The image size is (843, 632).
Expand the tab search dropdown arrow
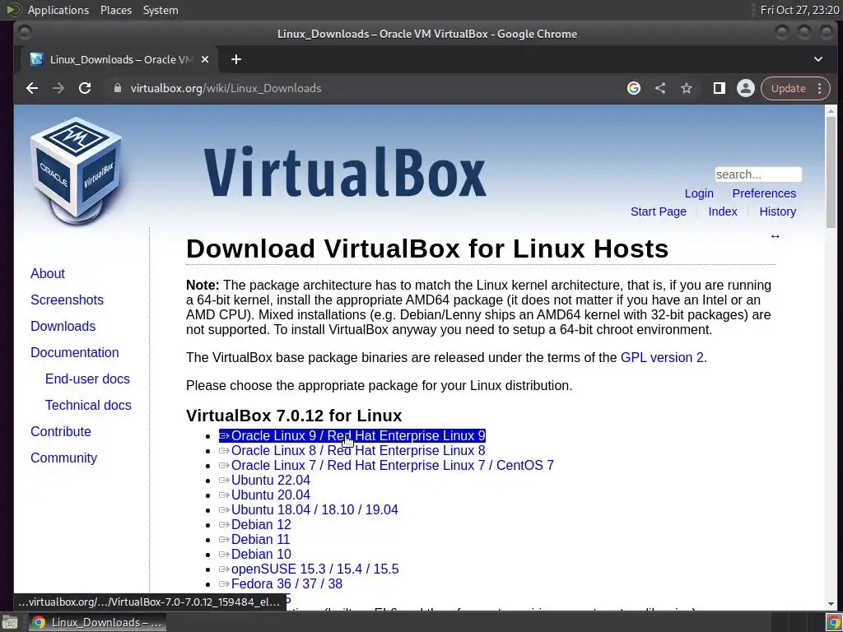817,59
